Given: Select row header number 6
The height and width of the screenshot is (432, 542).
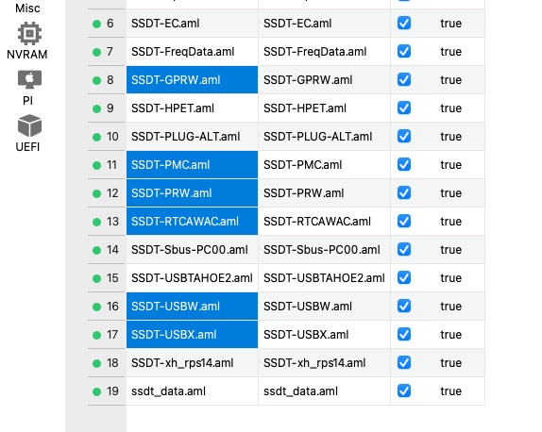Looking at the screenshot, I should 107,24.
